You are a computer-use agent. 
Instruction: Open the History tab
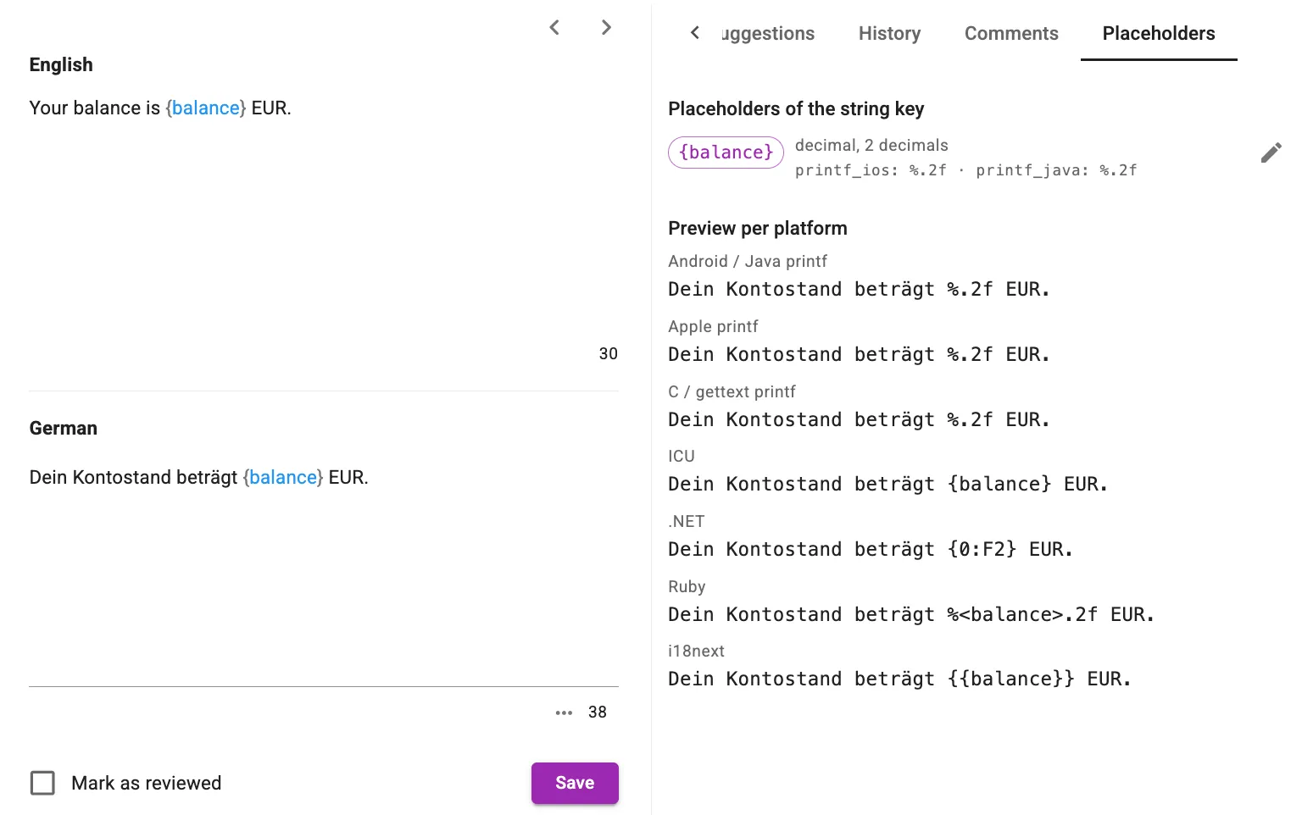click(889, 34)
